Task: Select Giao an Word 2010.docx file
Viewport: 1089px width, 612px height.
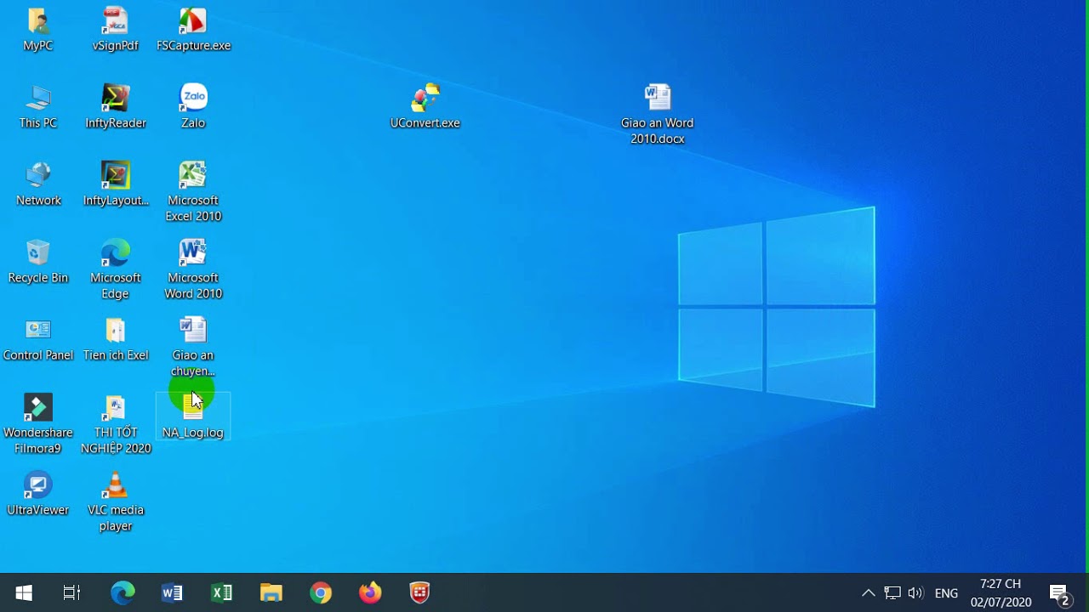Action: (657, 115)
